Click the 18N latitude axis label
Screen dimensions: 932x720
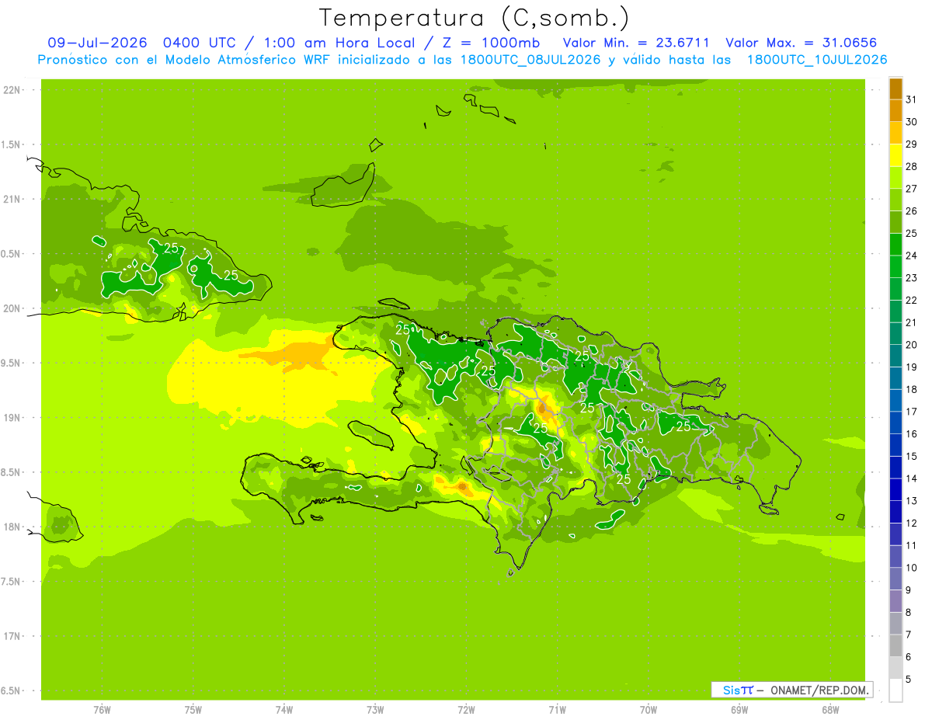pos(12,527)
